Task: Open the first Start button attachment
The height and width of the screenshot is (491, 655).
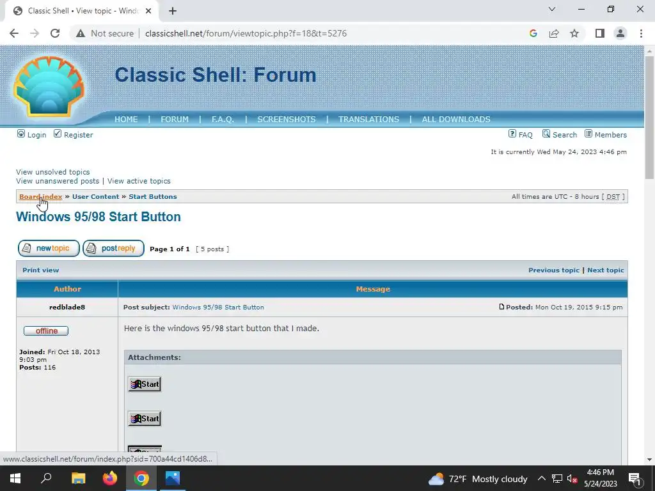Action: [145, 384]
